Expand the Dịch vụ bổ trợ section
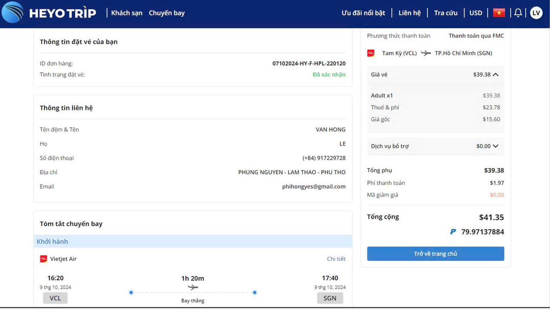This screenshot has height=309, width=550. (495, 146)
